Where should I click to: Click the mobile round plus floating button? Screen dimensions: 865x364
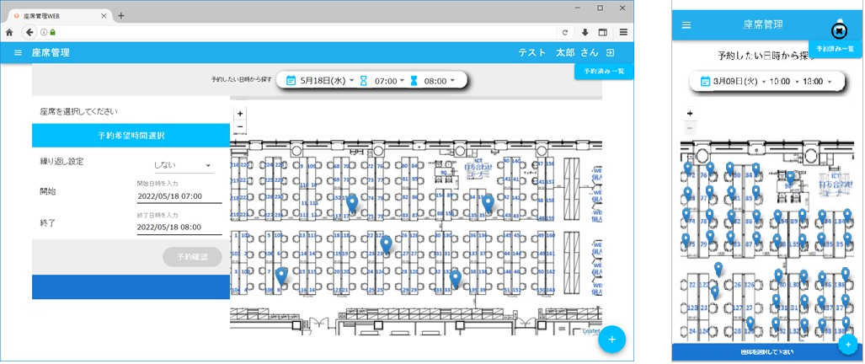848,344
